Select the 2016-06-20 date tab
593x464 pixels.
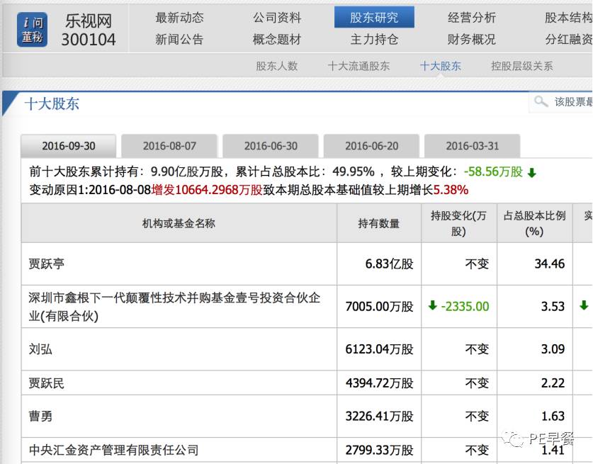371,146
